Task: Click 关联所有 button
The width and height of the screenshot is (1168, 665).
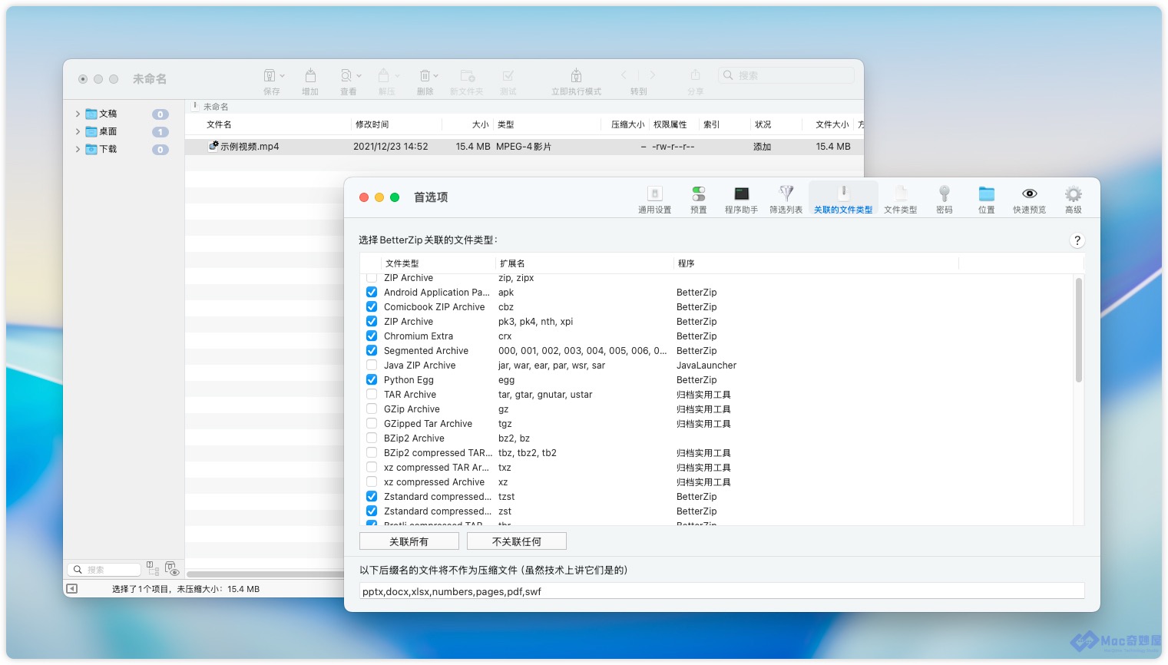Action: [x=409, y=541]
